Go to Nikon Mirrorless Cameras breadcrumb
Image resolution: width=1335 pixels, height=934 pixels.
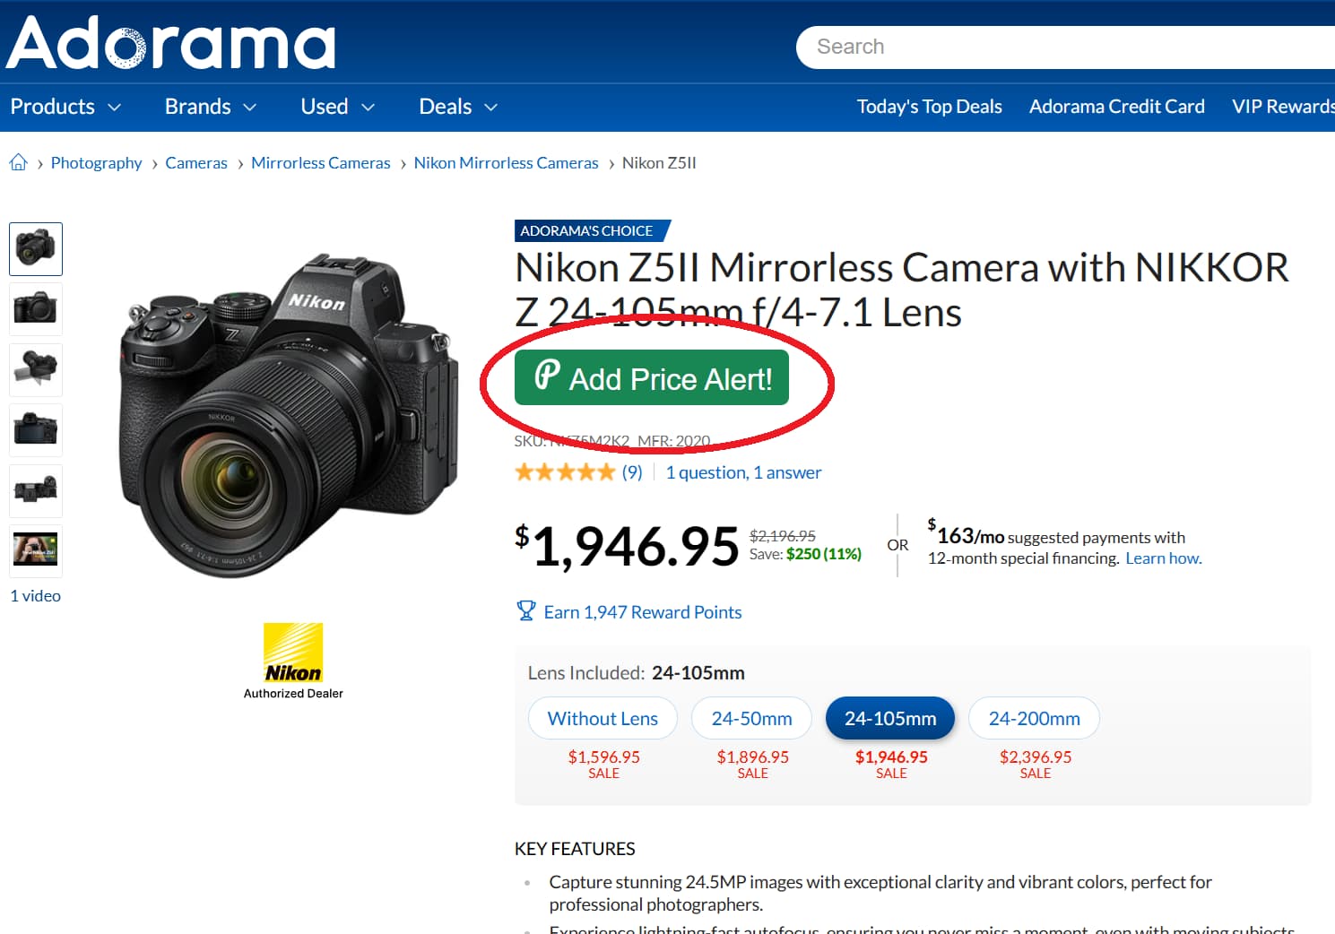506,162
